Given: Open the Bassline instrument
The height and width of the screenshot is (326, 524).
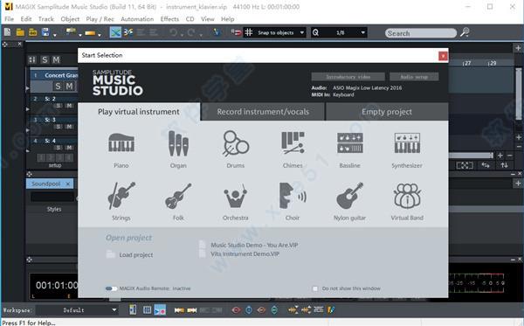Looking at the screenshot, I should pos(350,143).
